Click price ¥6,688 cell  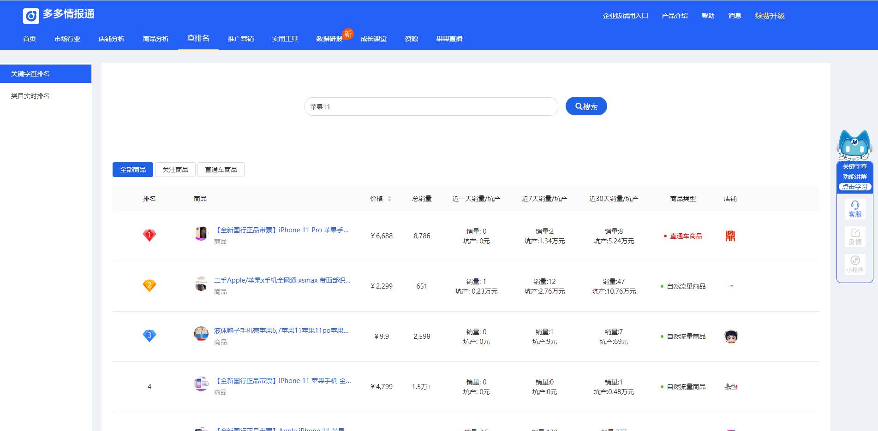coord(382,236)
